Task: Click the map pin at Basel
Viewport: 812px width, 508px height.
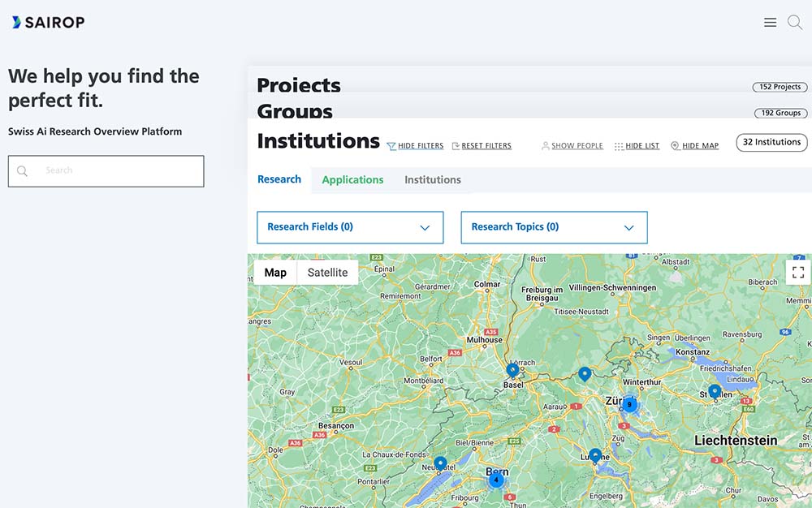Action: click(x=512, y=370)
